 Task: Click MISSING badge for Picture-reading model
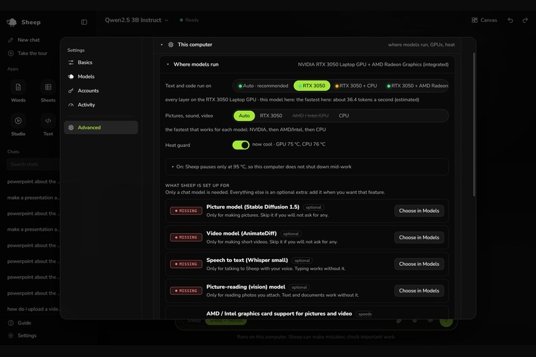[x=186, y=291]
